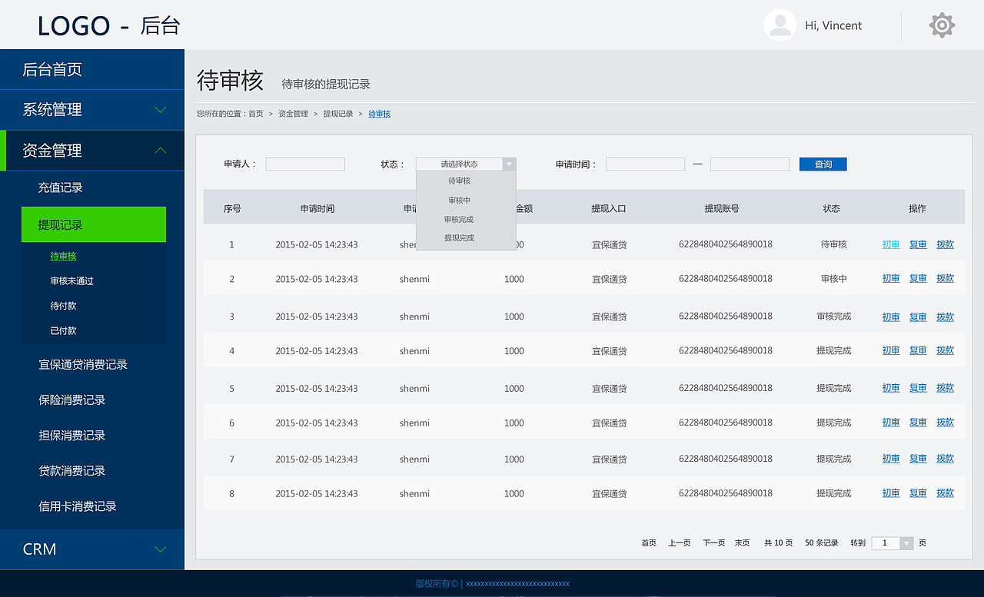Click 复审 in row 8
This screenshot has width=984, height=597.
pyautogui.click(x=918, y=493)
